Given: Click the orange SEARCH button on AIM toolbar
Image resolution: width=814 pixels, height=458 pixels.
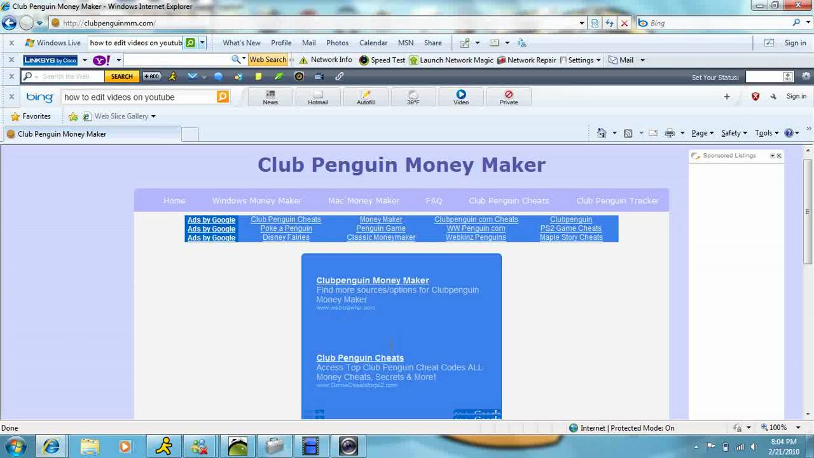Looking at the screenshot, I should 122,76.
